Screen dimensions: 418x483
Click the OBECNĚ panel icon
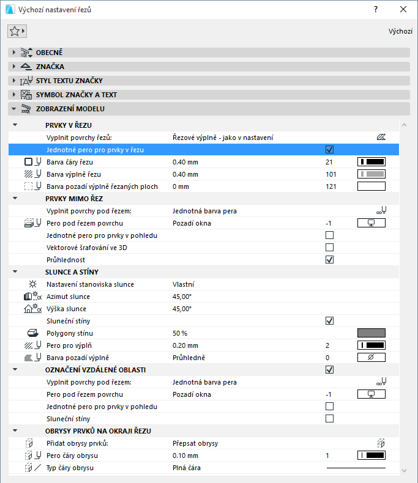coord(26,53)
